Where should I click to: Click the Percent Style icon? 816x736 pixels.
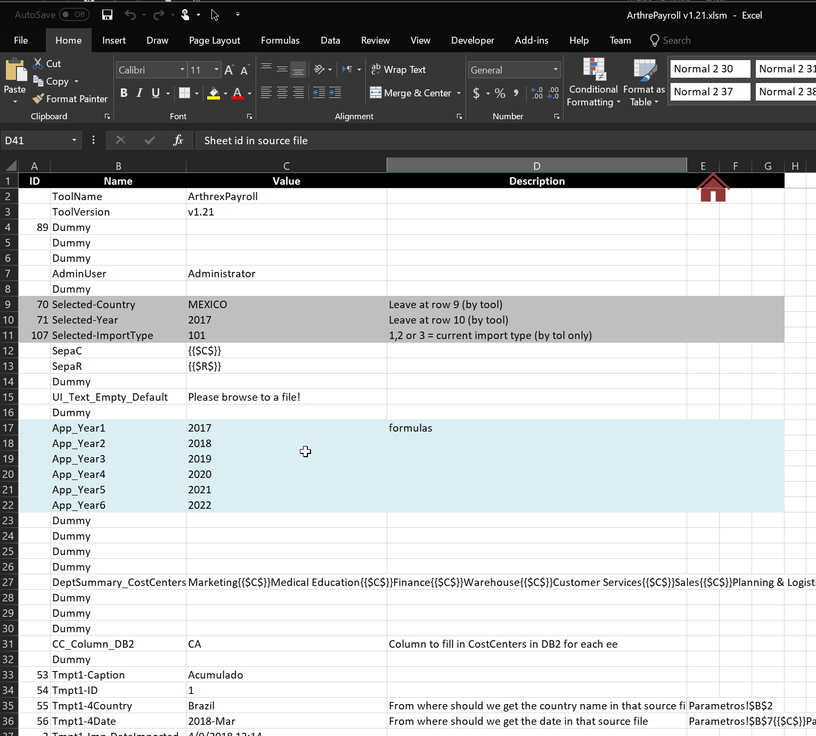(500, 93)
